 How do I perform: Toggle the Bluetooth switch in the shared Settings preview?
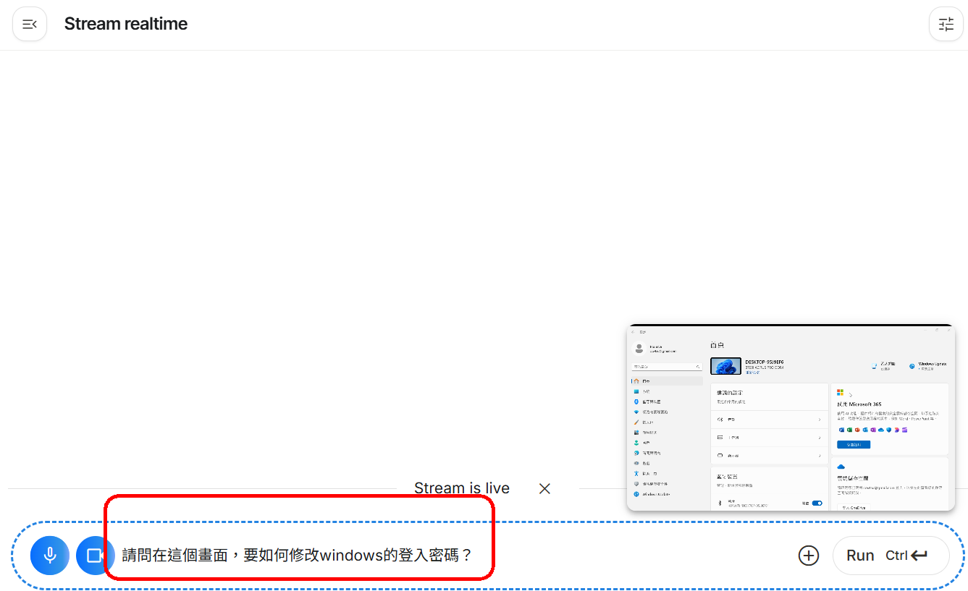pos(817,503)
